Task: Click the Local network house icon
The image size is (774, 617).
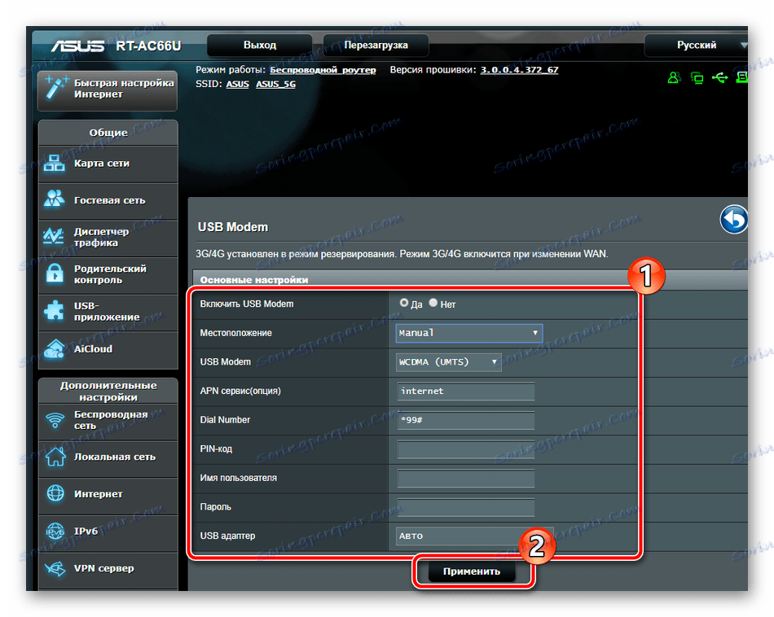Action: point(55,457)
